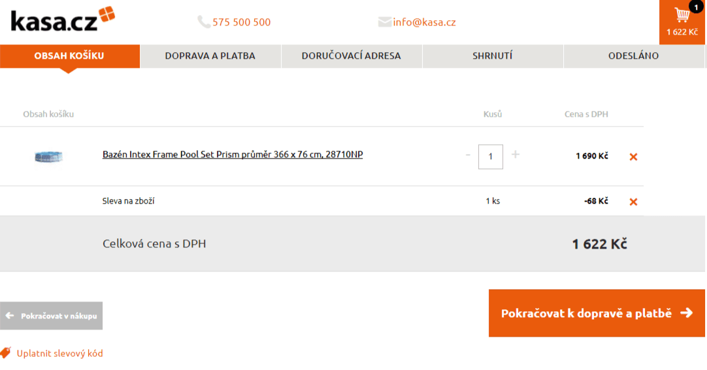
Task: Increase pool quantity with the plus button
Action: coord(516,155)
